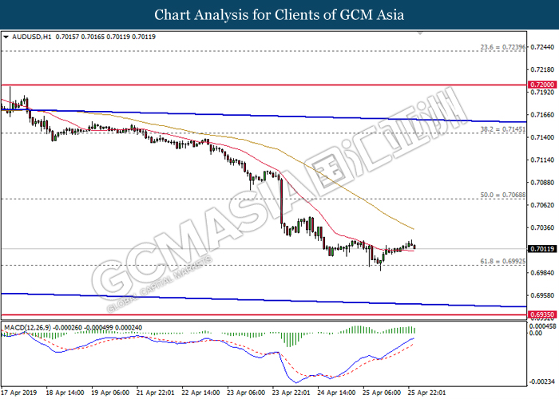Select the 22 Apr 14:00 time axis label
The height and width of the screenshot is (399, 559).
(x=200, y=393)
